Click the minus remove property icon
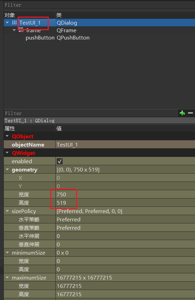Viewport: 195px width, 300px height. click(191, 113)
